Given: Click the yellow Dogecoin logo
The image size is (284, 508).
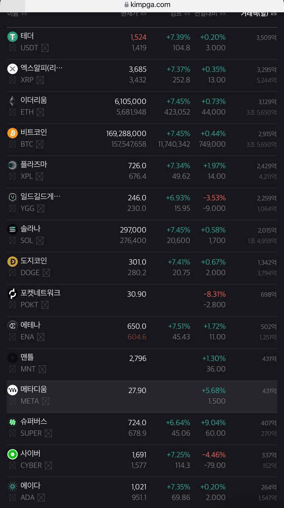Looking at the screenshot, I should (x=13, y=262).
